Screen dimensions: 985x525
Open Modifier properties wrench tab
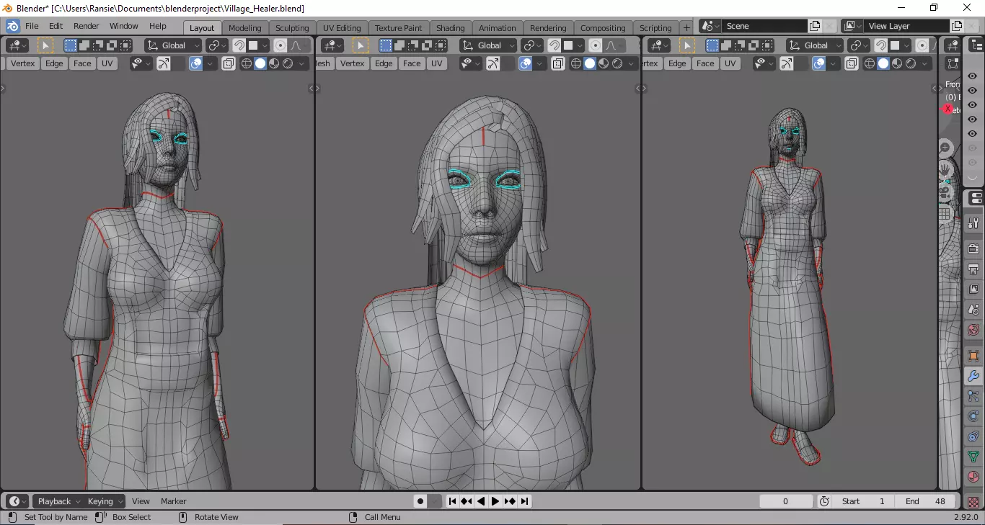pos(973,376)
